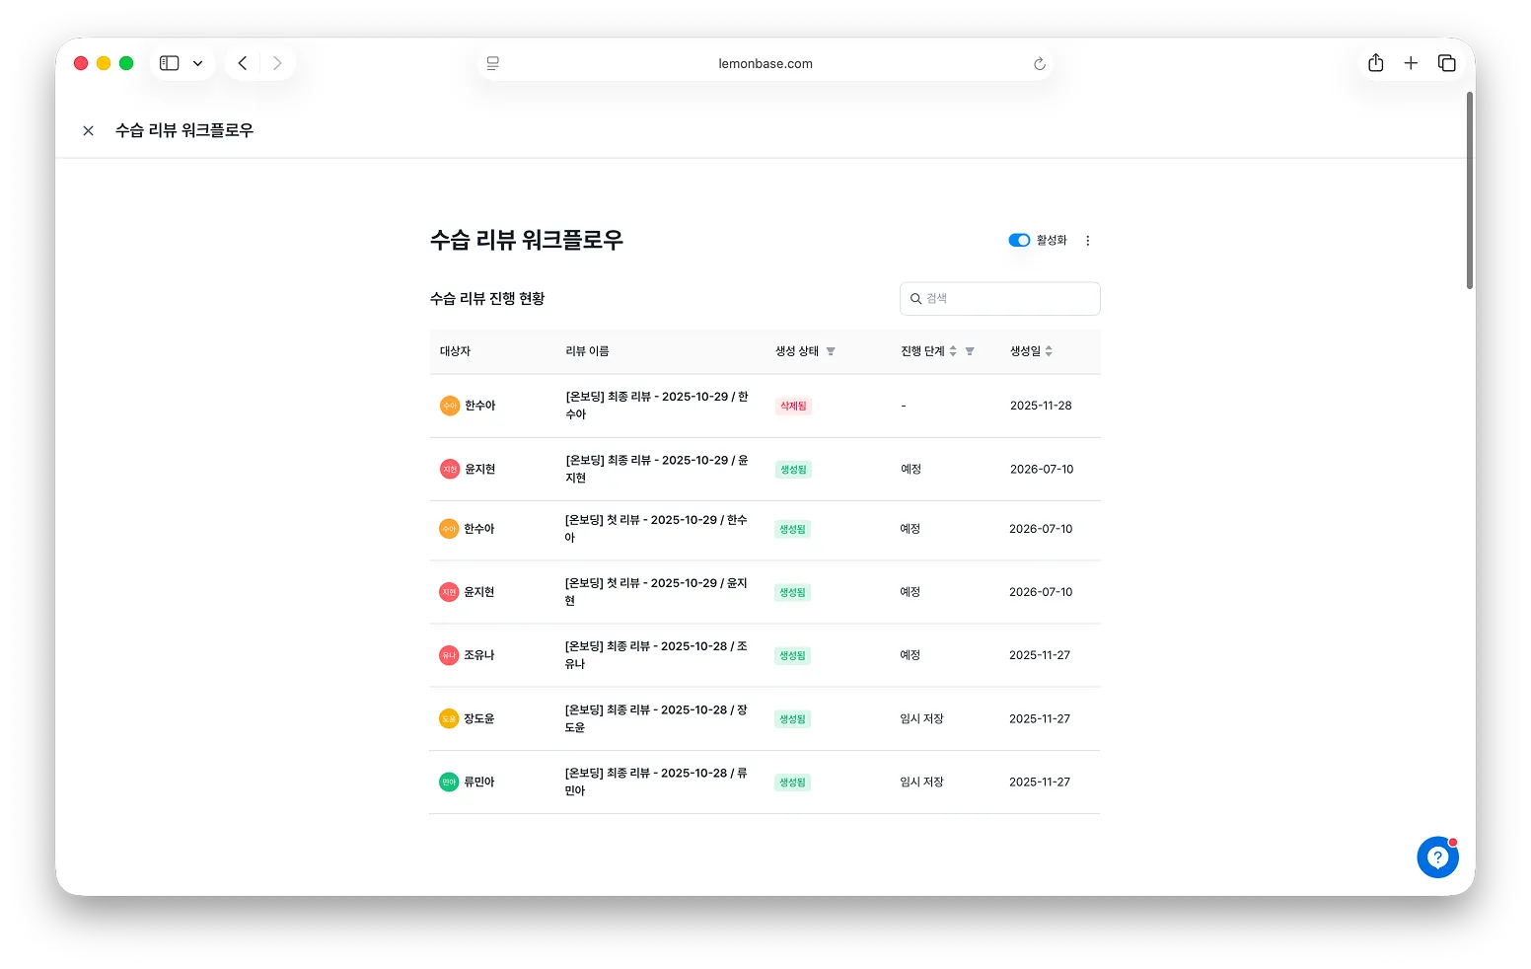Open review '[온보딩] 최종 리뷰 - 2025-10-28 / 장도윤'
The image size is (1531, 969).
pyautogui.click(x=656, y=719)
